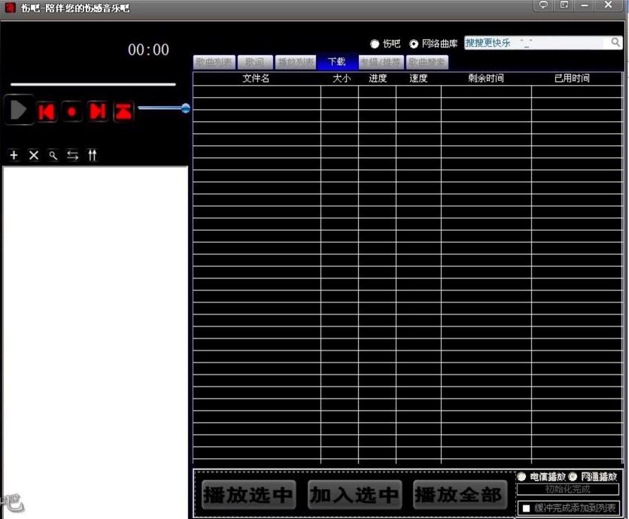The image size is (629, 519).
Task: Add a song with the plus icon
Action: click(x=14, y=155)
